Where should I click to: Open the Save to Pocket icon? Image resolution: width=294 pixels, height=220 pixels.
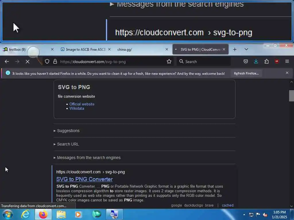pyautogui.click(x=246, y=61)
